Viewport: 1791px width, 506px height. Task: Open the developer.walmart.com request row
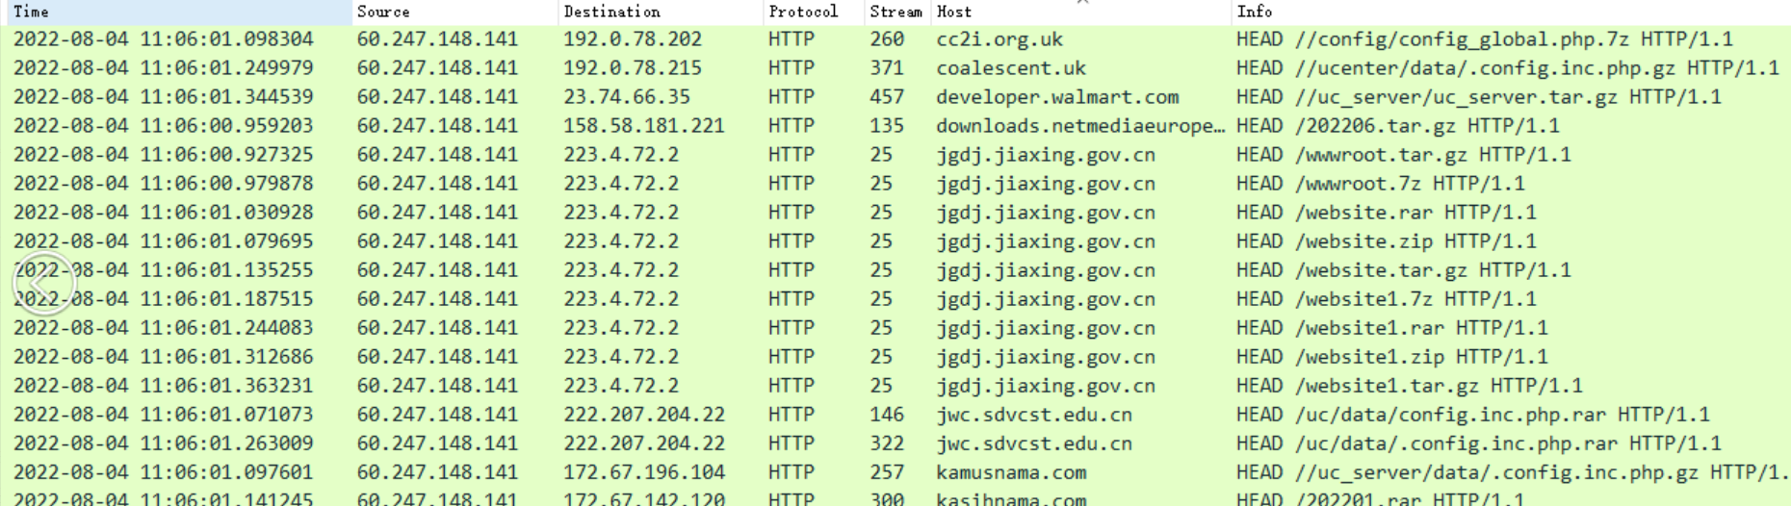[1056, 97]
